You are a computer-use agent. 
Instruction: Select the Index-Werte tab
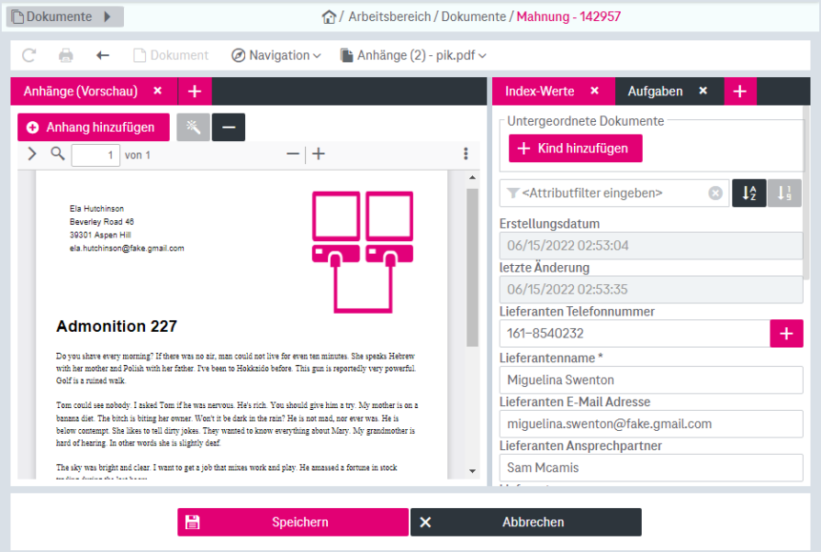click(539, 91)
